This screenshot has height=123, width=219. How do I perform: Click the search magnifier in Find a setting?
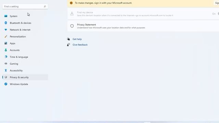click(x=45, y=6)
